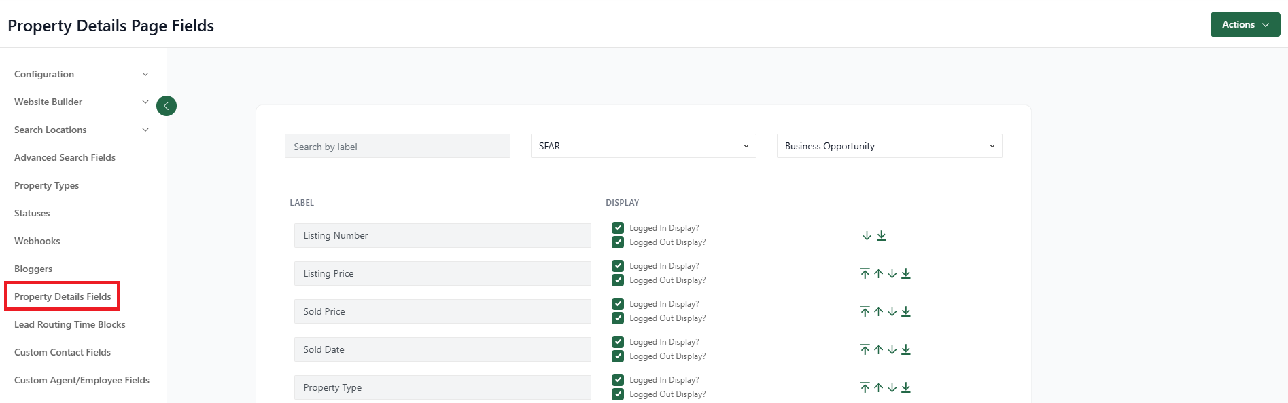Open Custom Contact Fields
Image resolution: width=1288 pixels, height=403 pixels.
[x=63, y=352]
